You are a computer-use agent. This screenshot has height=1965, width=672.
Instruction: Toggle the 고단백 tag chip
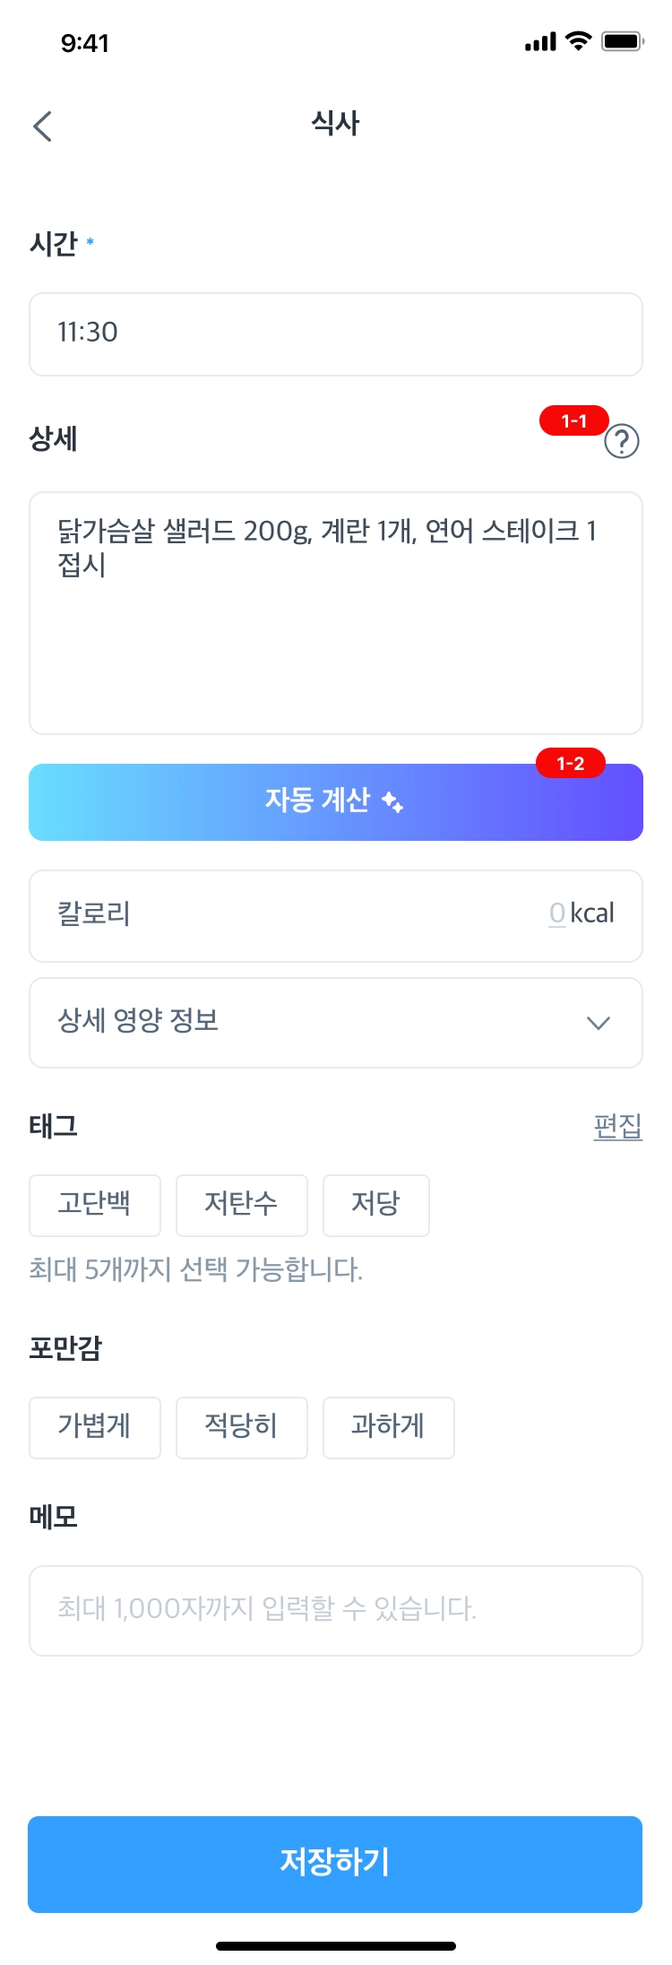click(95, 1205)
